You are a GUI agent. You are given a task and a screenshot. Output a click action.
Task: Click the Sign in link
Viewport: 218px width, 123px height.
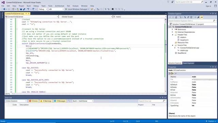(208, 6)
